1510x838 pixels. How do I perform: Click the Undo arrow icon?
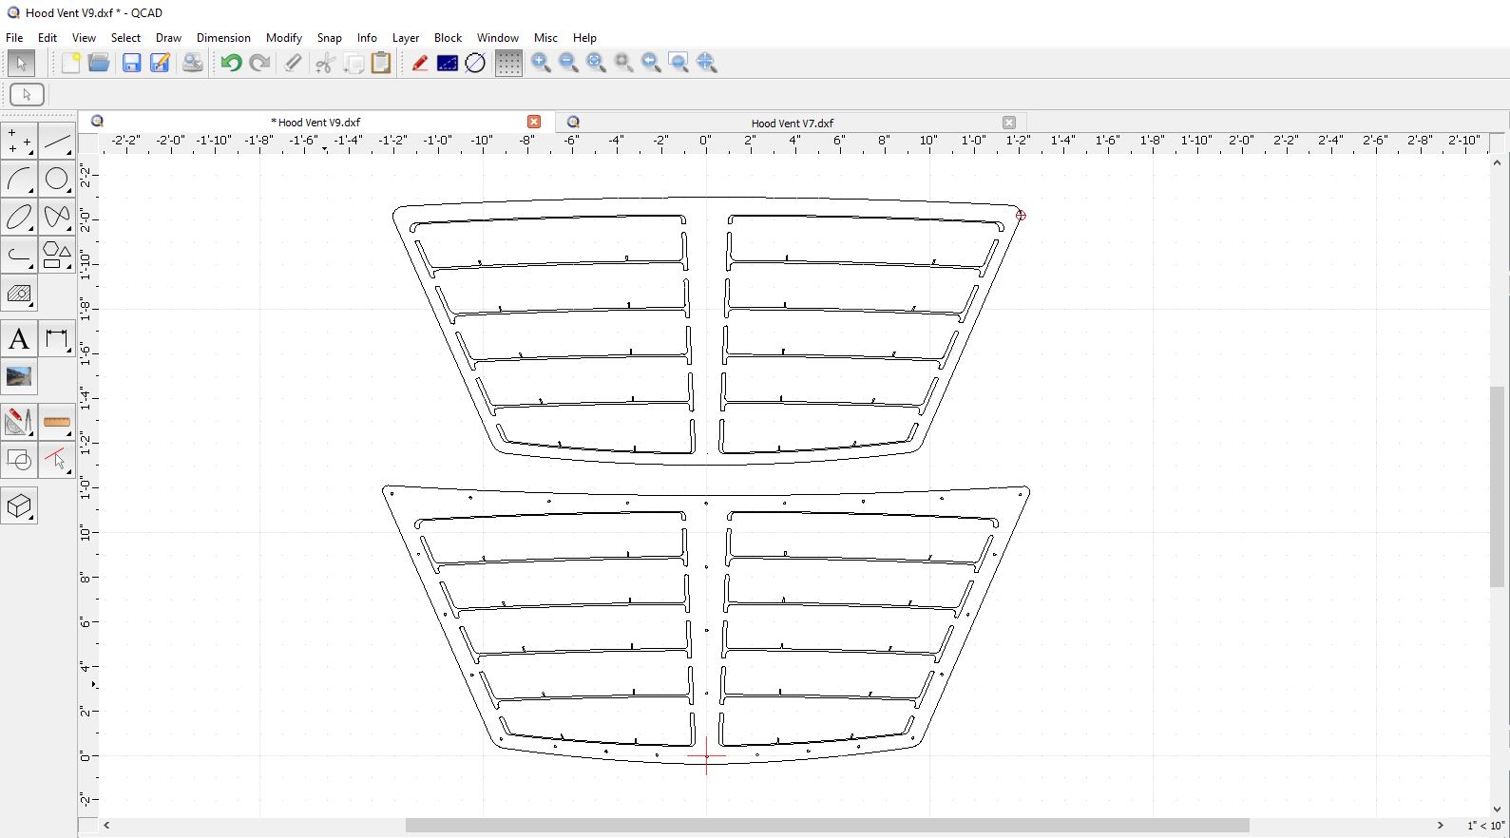click(x=231, y=64)
